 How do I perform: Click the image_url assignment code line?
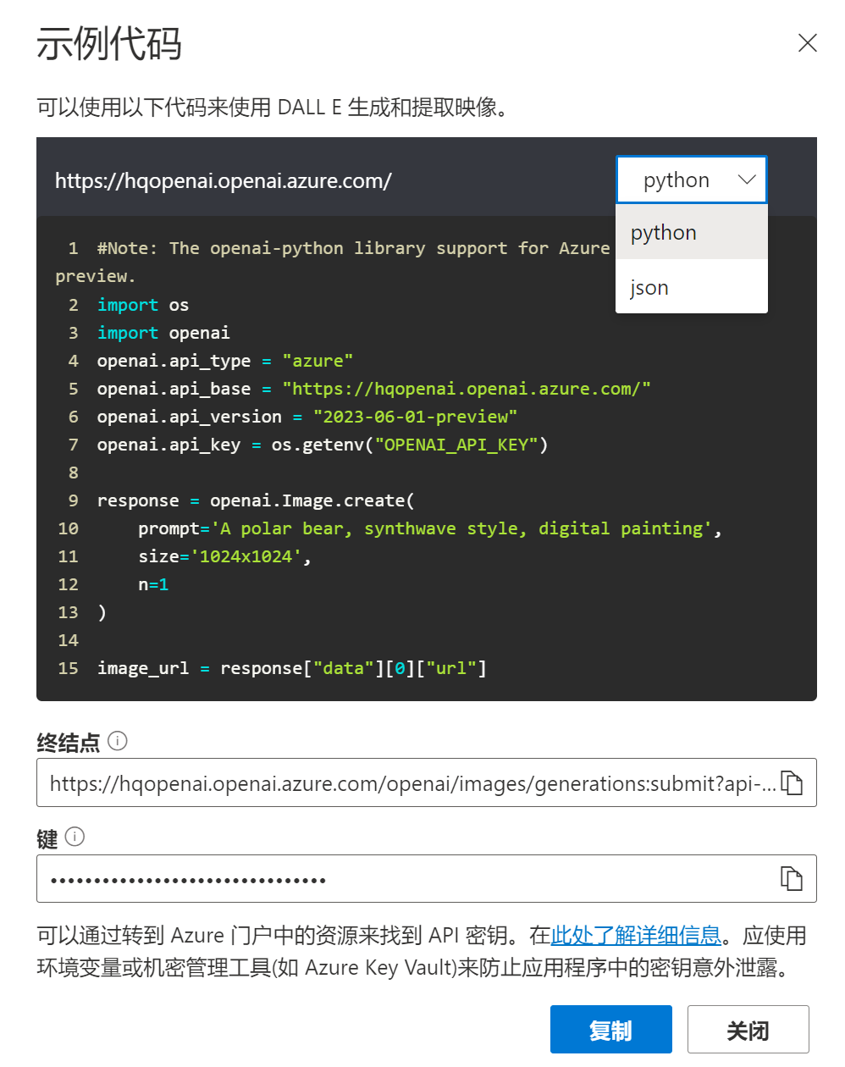tap(291, 668)
